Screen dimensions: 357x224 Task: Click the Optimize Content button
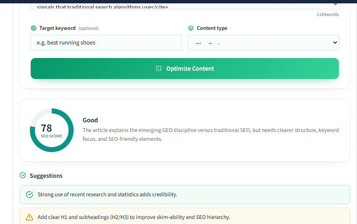coord(185,69)
